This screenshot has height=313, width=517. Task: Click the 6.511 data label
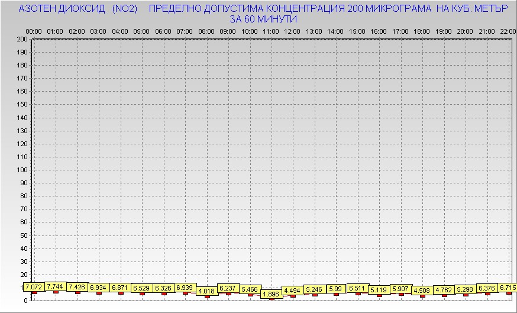tap(357, 288)
